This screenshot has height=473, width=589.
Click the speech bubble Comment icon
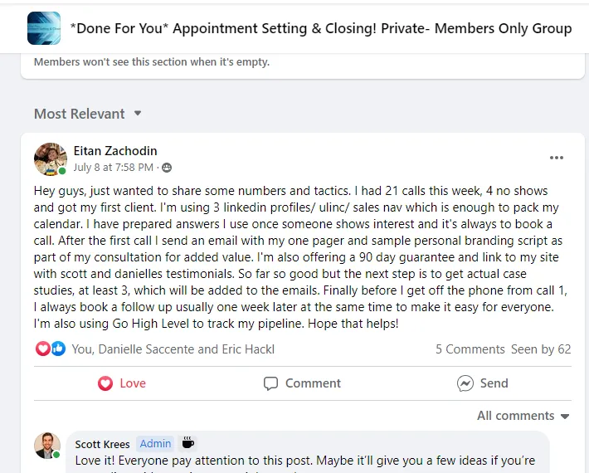[270, 383]
